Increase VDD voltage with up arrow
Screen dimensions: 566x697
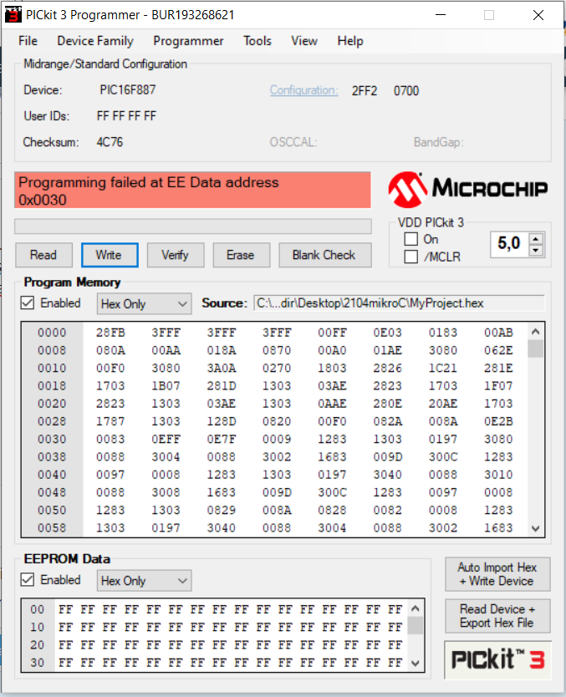[536, 239]
